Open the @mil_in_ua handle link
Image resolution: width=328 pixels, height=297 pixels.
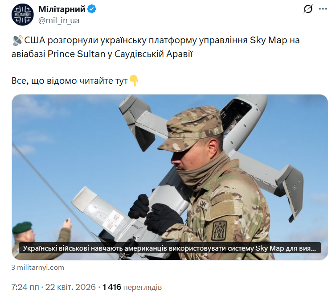click(x=59, y=21)
